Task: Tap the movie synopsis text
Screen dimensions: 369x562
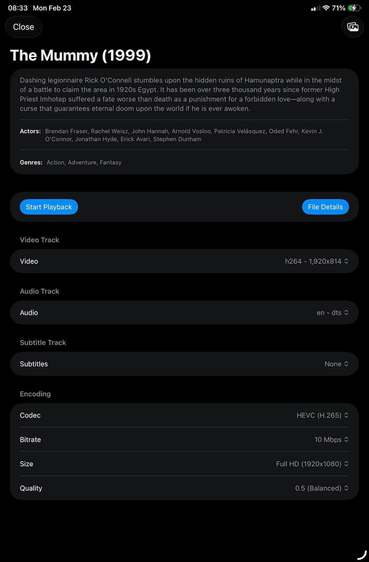Action: 181,94
